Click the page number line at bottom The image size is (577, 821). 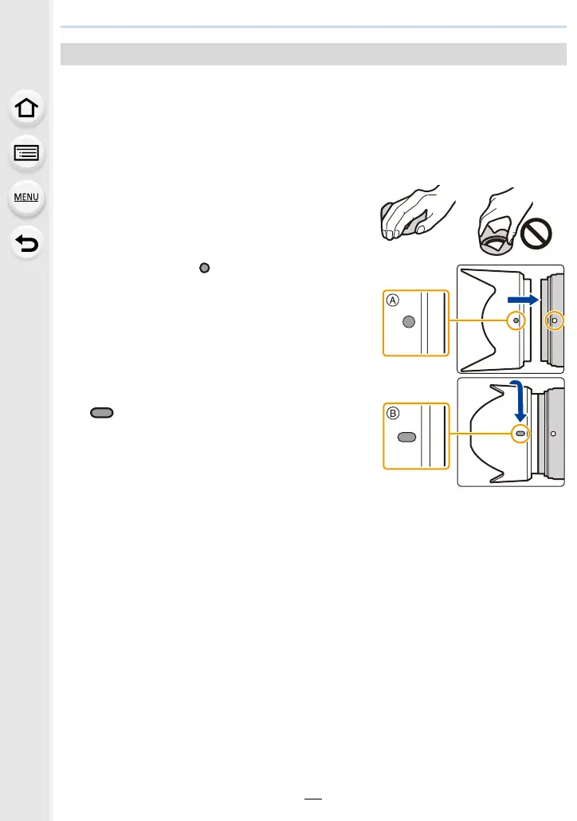(313, 799)
